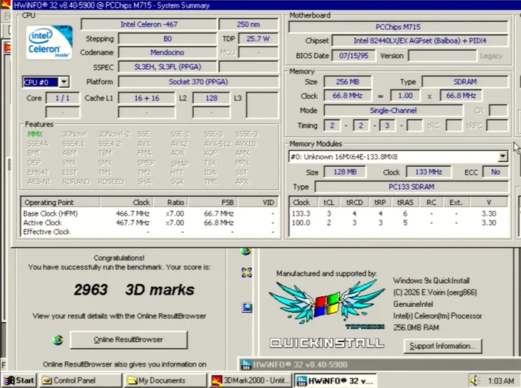The width and height of the screenshot is (521, 388).
Task: Click the L2 cache 128 field
Action: 211,98
